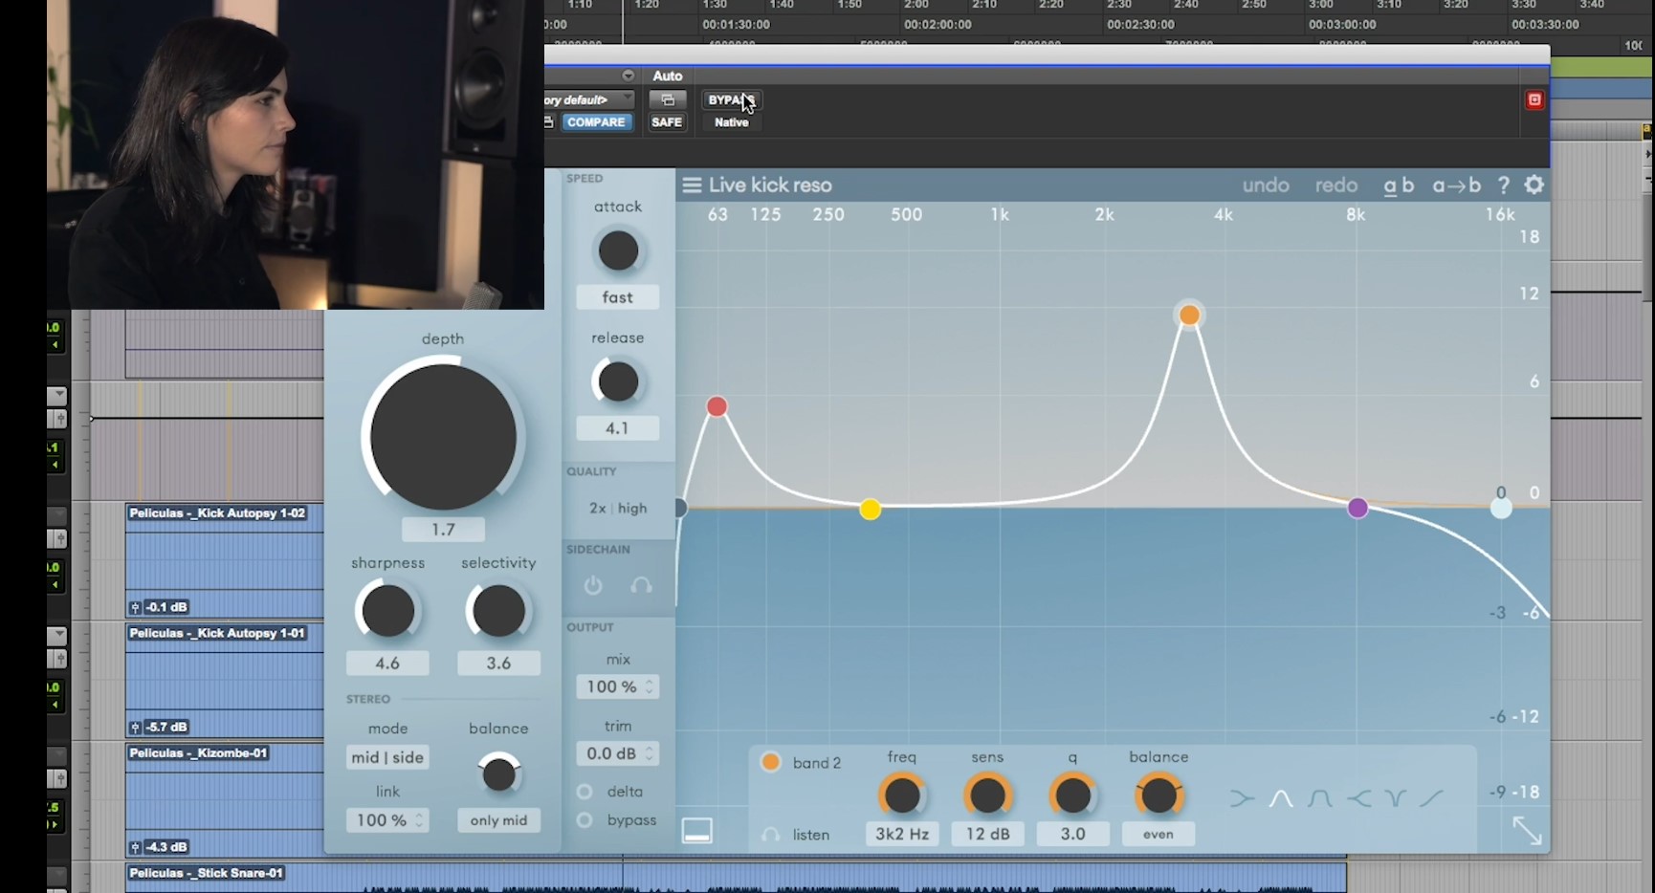
Task: Toggle the mid | side stereo mode
Action: (387, 757)
